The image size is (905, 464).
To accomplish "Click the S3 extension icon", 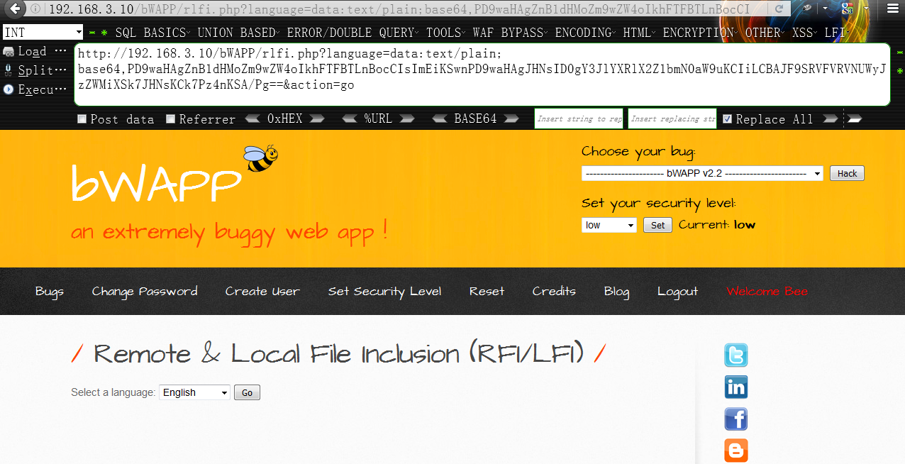I will coord(848,9).
